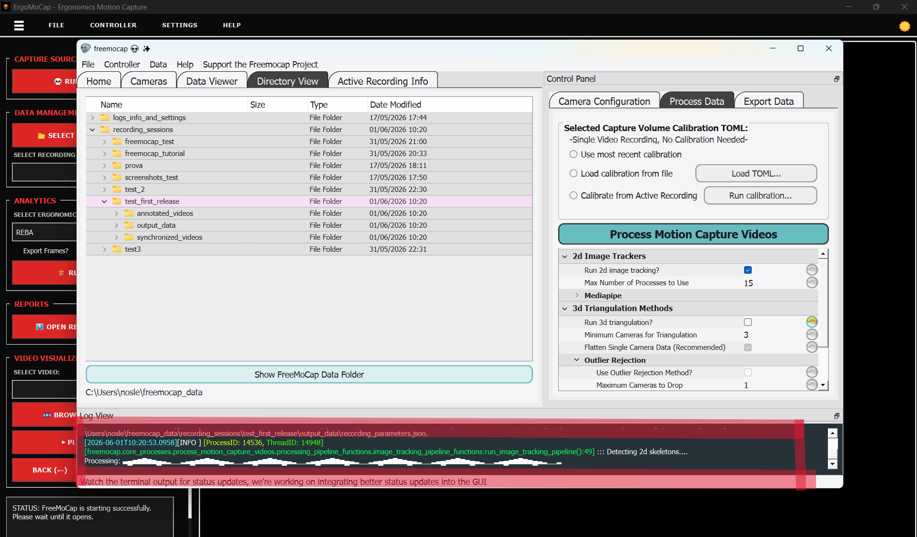
Task: Open ErgoMoCap SETTINGS menu
Action: click(x=180, y=25)
